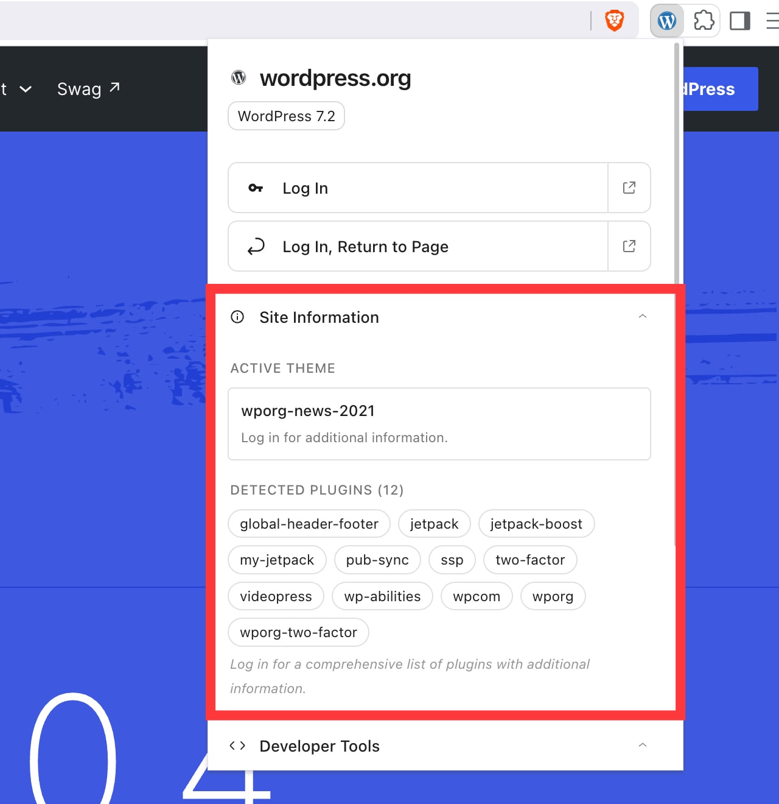
Task: Click the ACTIVE THEME heading
Action: [x=282, y=368]
